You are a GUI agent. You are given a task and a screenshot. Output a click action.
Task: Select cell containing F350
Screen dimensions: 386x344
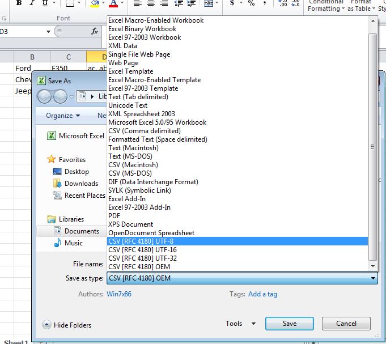pyautogui.click(x=69, y=68)
